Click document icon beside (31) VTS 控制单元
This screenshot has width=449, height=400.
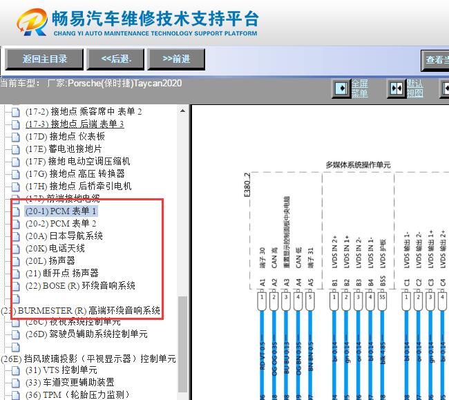tap(15, 370)
